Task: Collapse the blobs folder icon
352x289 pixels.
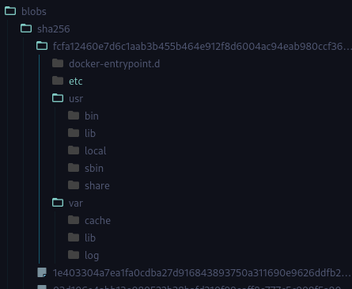Action: 10,11
